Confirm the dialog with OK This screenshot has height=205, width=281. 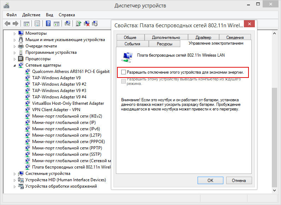210,181
